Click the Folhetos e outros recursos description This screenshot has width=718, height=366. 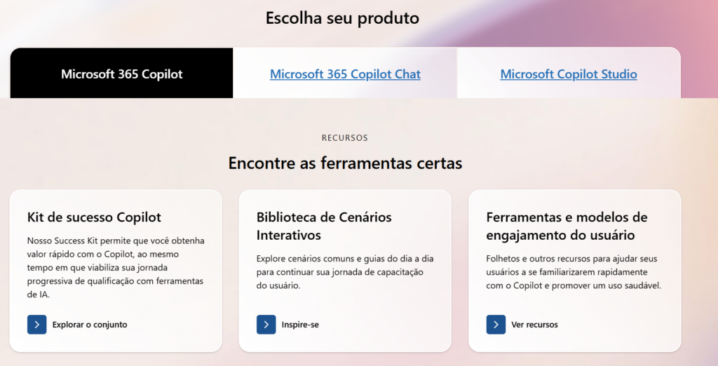click(x=574, y=272)
